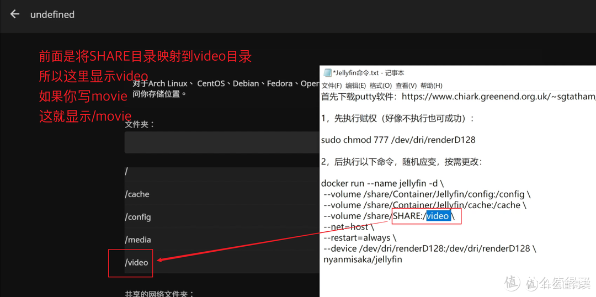This screenshot has width=596, height=297.
Task: Click the 文件夹： label
Action: pos(140,124)
